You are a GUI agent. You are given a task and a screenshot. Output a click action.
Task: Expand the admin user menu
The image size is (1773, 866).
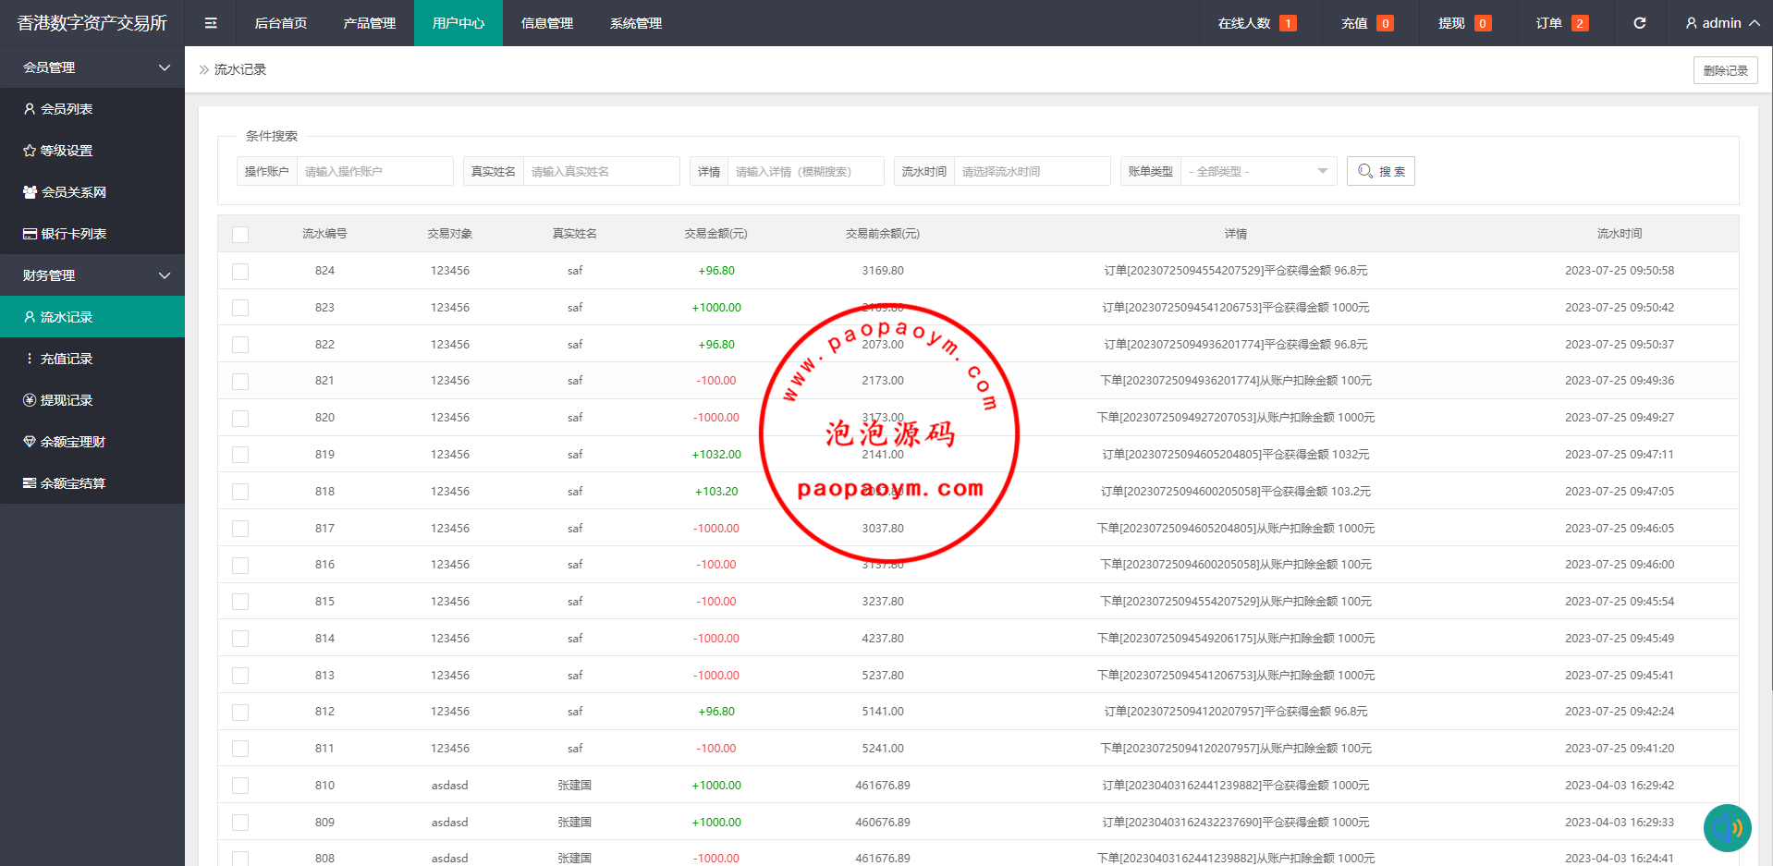point(1721,23)
